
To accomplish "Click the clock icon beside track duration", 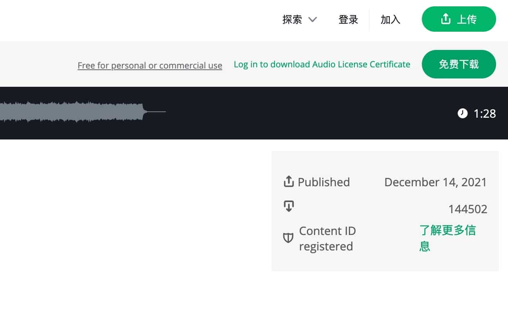I will (462, 114).
